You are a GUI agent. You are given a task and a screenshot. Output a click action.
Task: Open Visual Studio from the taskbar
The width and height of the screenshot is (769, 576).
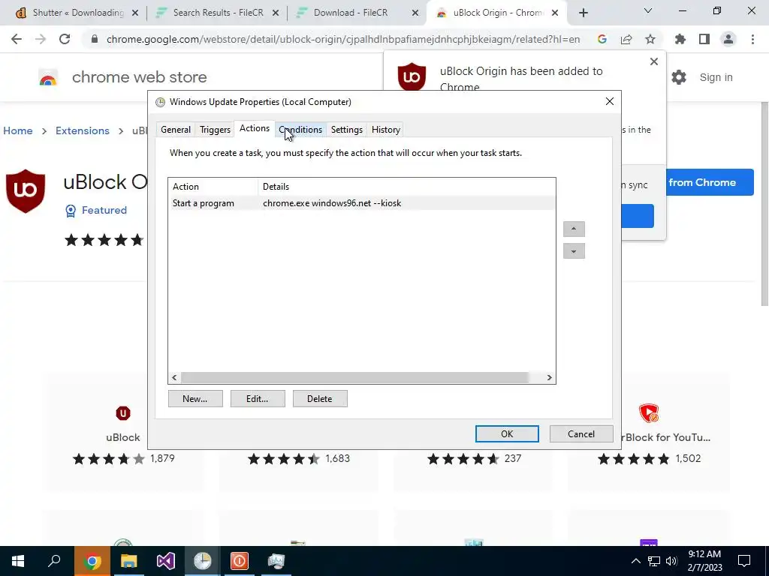166,561
